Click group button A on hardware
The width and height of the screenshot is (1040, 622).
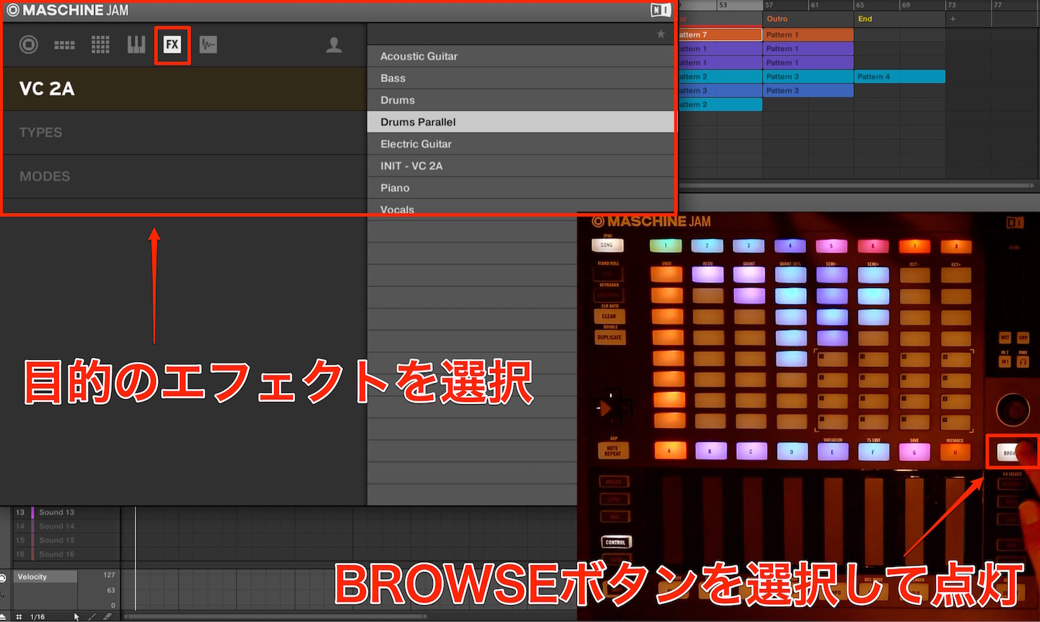[x=670, y=451]
